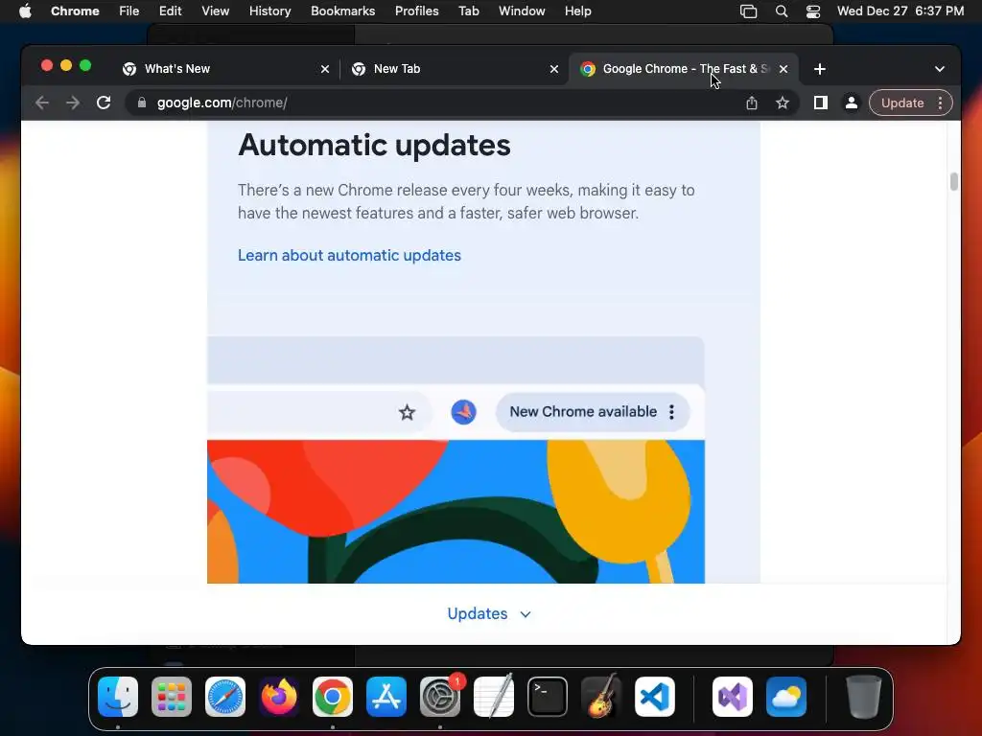
Task: Expand the tab search chevron
Action: coord(940,69)
